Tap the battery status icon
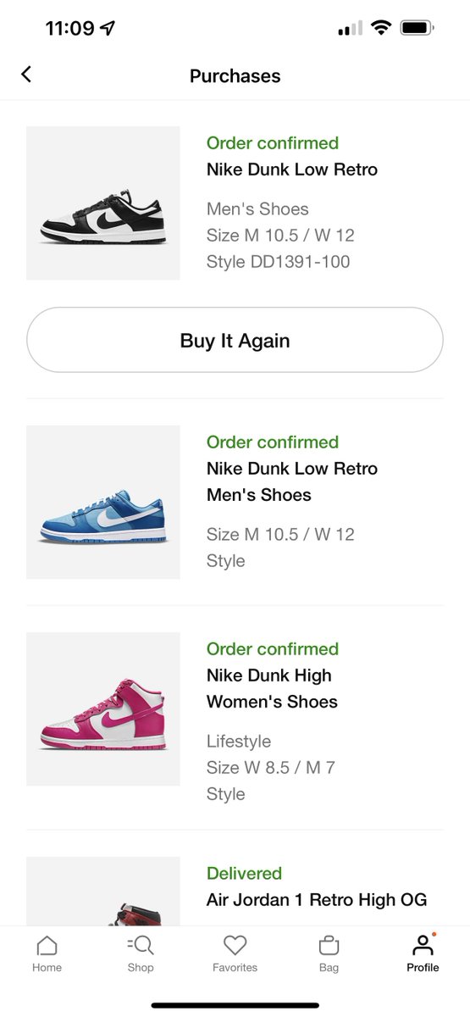Viewport: 470px width, 1017px height. tap(417, 28)
